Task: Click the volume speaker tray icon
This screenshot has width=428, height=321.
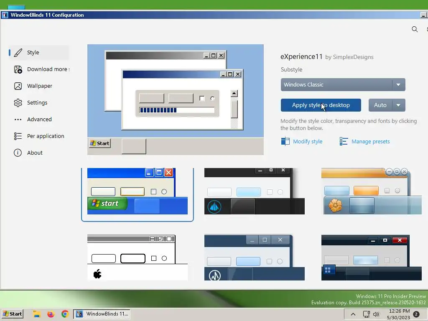Action: tap(376, 314)
